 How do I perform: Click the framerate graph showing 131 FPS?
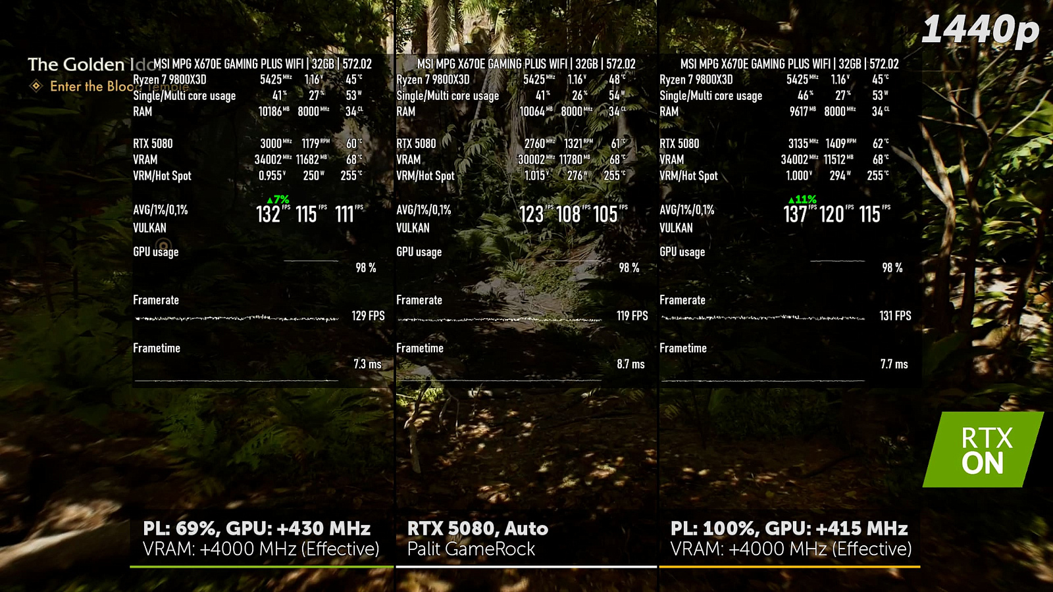pyautogui.click(x=763, y=318)
